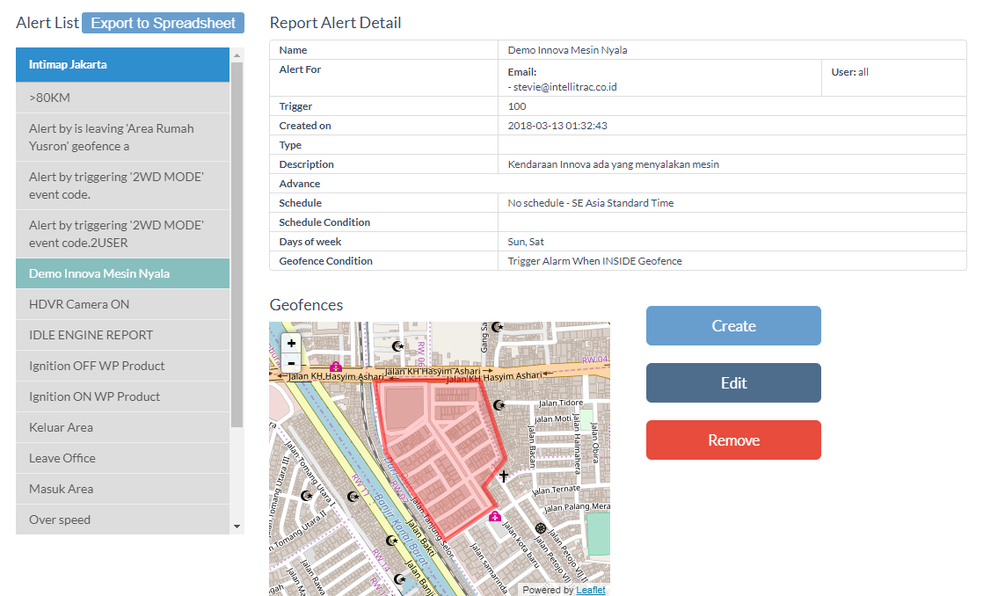Click the mosque icon beside Jalan Tidore
The image size is (1005, 596).
[x=499, y=405]
